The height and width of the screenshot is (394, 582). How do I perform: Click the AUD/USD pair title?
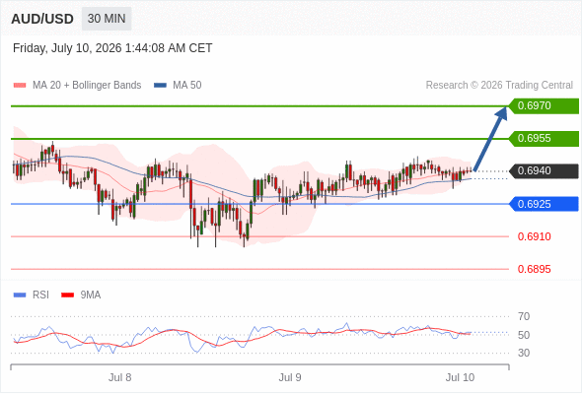click(42, 19)
